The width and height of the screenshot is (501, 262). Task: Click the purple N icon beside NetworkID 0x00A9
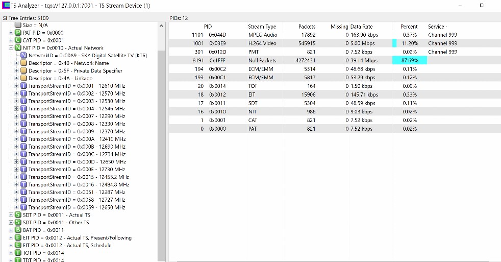pyautogui.click(x=24, y=56)
